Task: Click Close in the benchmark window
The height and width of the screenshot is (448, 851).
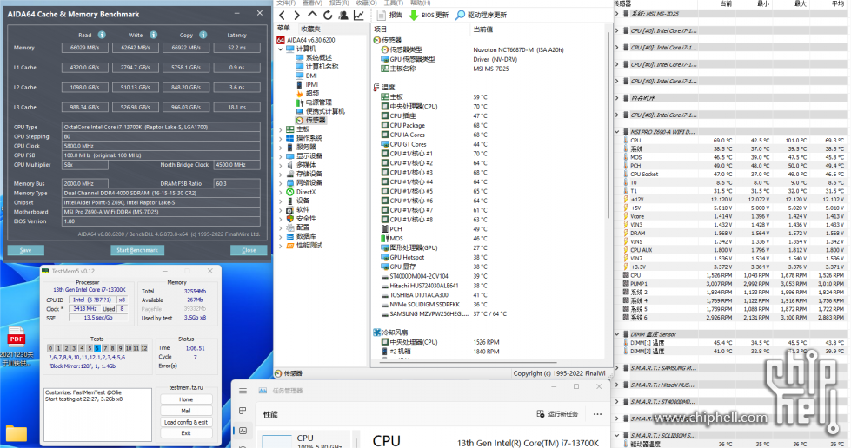Action: point(249,250)
